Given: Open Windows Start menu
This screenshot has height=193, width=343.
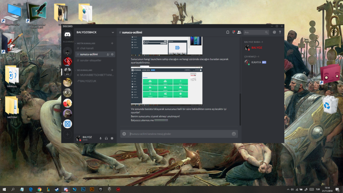Looking at the screenshot, I should (x=4, y=189).
